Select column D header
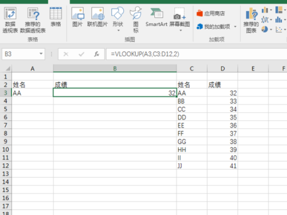 [223, 68]
